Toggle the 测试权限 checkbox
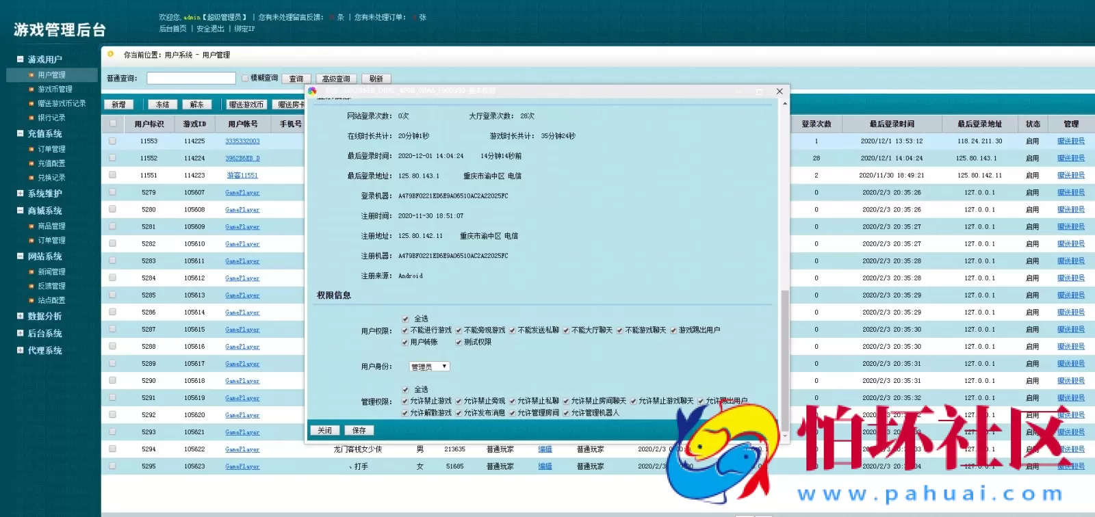 pyautogui.click(x=459, y=343)
